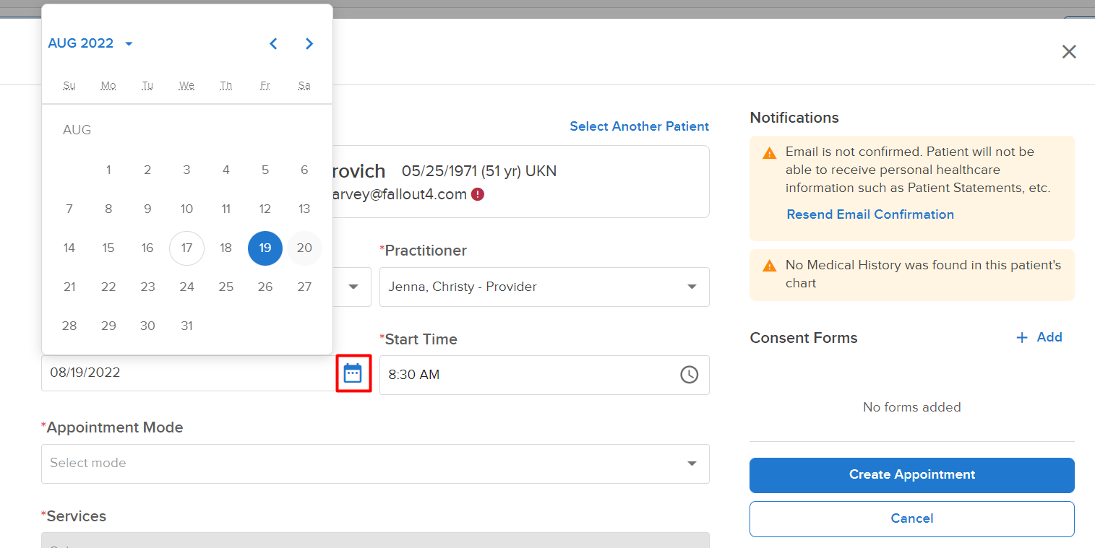Close the appointment dialog with X
The image size is (1095, 548).
[x=1069, y=51]
